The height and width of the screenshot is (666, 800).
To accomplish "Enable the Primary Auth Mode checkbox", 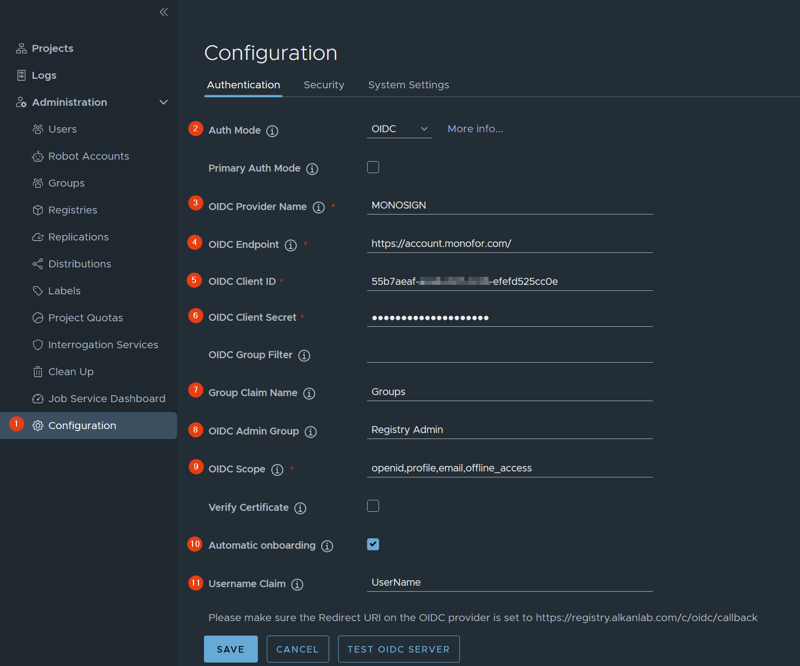I will click(373, 167).
